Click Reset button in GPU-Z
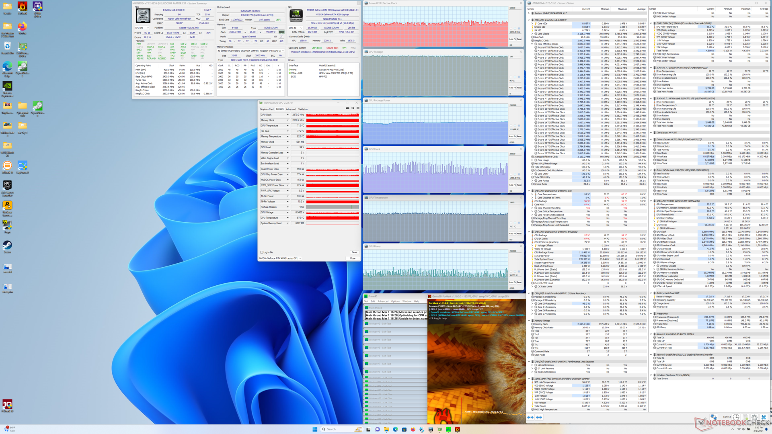The height and width of the screenshot is (434, 772). 354,252
